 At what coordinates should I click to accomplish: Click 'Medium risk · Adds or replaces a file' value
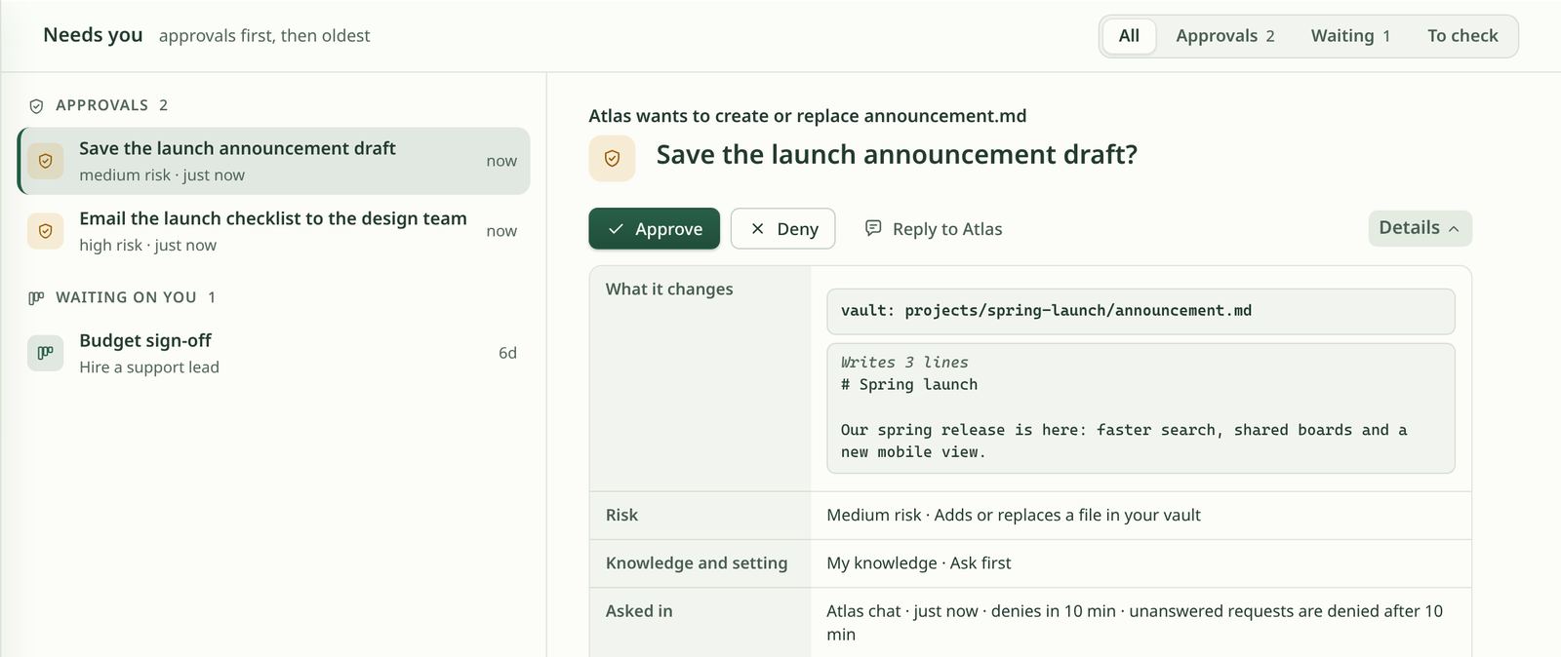(1014, 516)
